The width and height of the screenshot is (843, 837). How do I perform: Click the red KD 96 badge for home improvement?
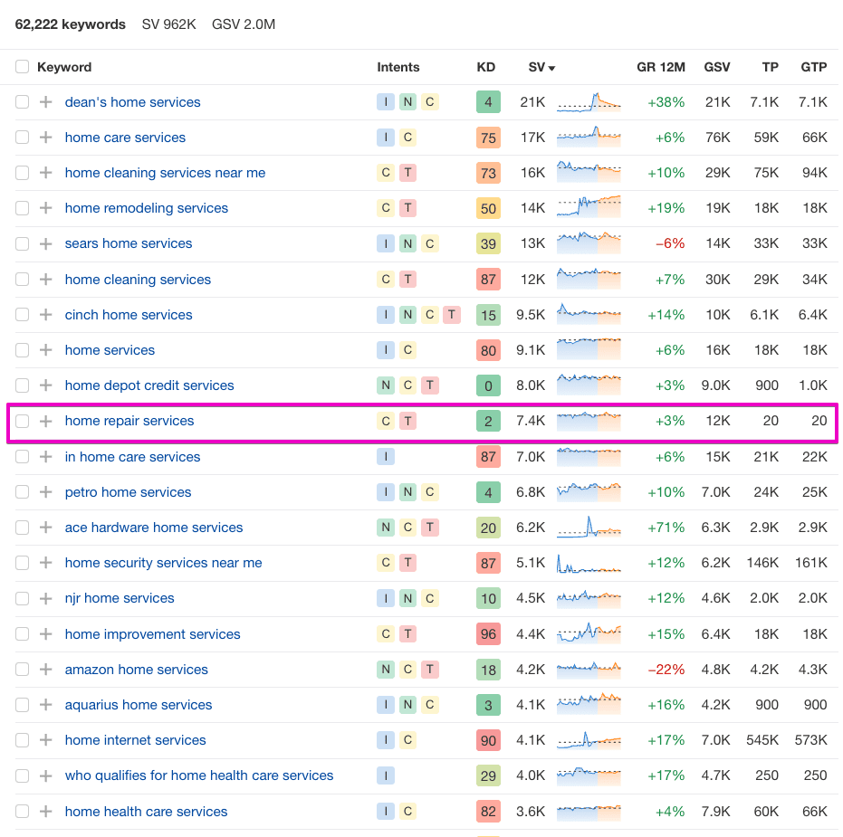(488, 634)
